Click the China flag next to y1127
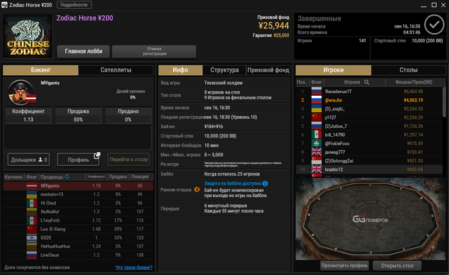Screen dimensions: 449x275 click(316, 118)
